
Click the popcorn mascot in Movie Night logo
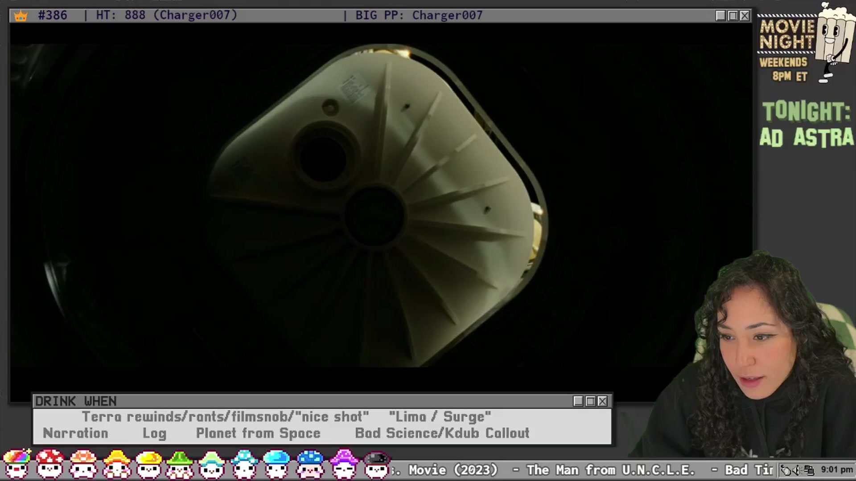pos(835,42)
